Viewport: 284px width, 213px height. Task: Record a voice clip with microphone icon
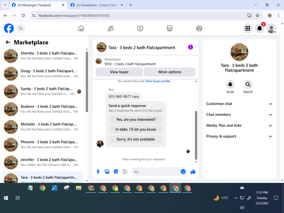(x=98, y=172)
